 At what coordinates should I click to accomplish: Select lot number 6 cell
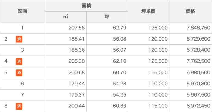(x=22, y=84)
